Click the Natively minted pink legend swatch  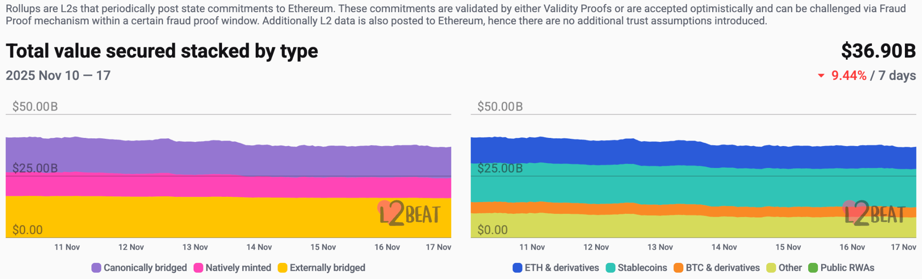[x=198, y=268]
